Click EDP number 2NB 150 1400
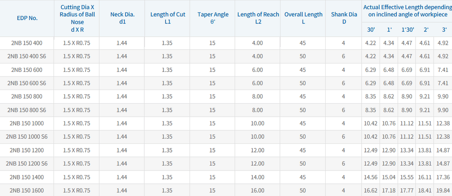The height and width of the screenshot is (196, 452). click(27, 177)
